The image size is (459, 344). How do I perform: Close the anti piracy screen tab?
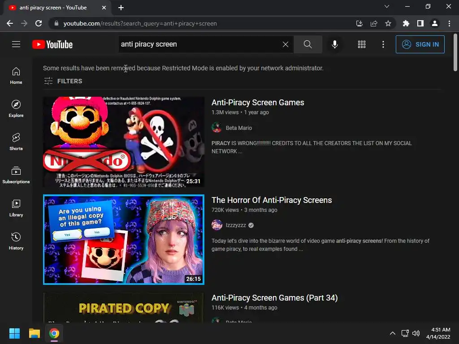pyautogui.click(x=104, y=8)
